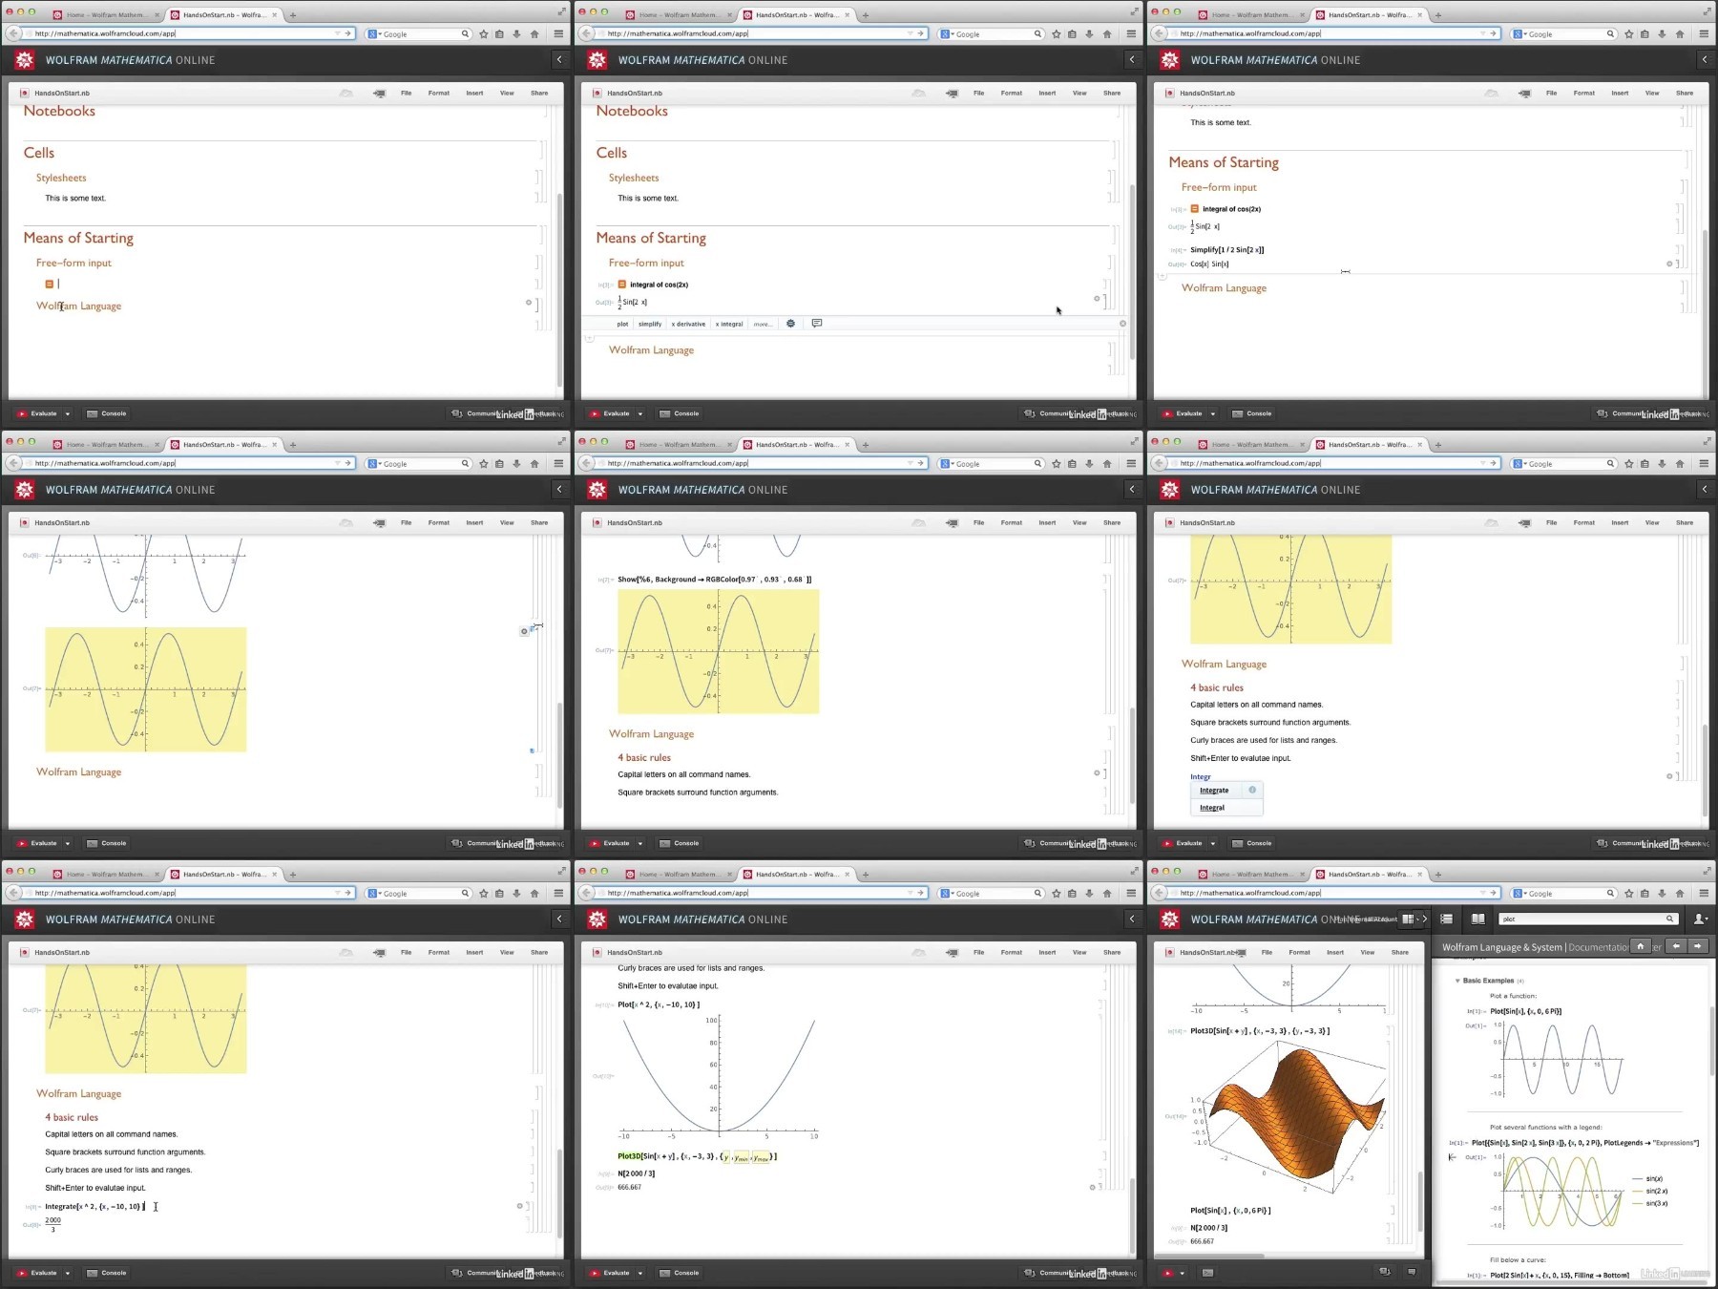Click gear icon in the plot/simplify suggestions bar

point(790,324)
